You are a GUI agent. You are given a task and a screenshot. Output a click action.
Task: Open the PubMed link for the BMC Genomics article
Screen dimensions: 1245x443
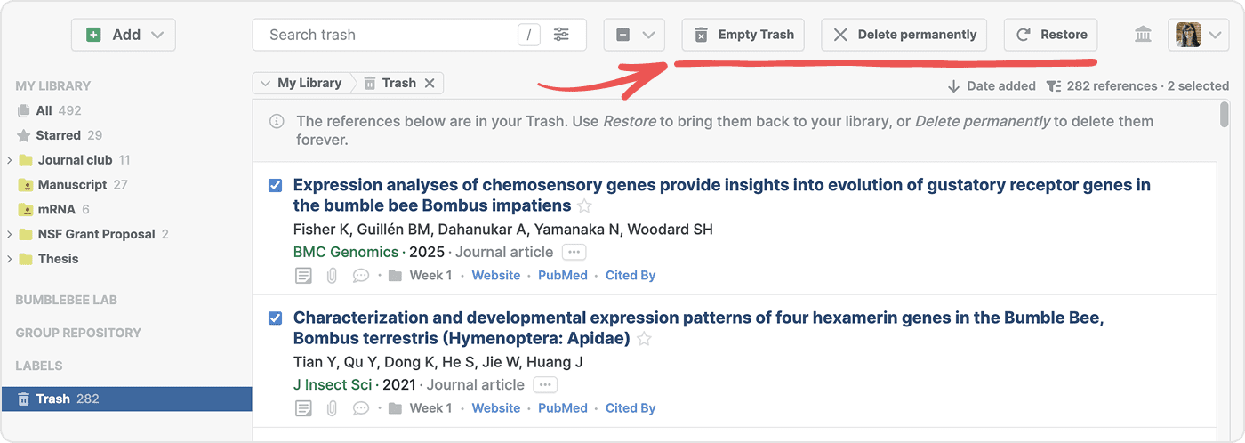tap(562, 276)
